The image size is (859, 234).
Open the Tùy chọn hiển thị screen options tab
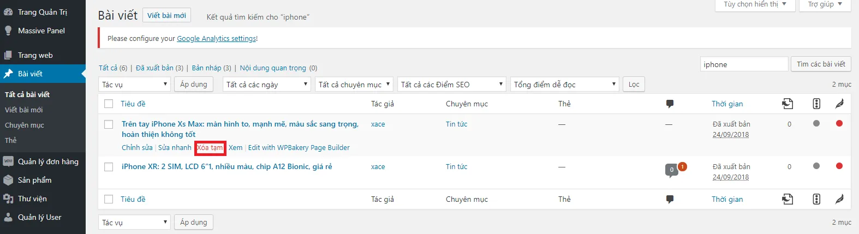point(755,4)
